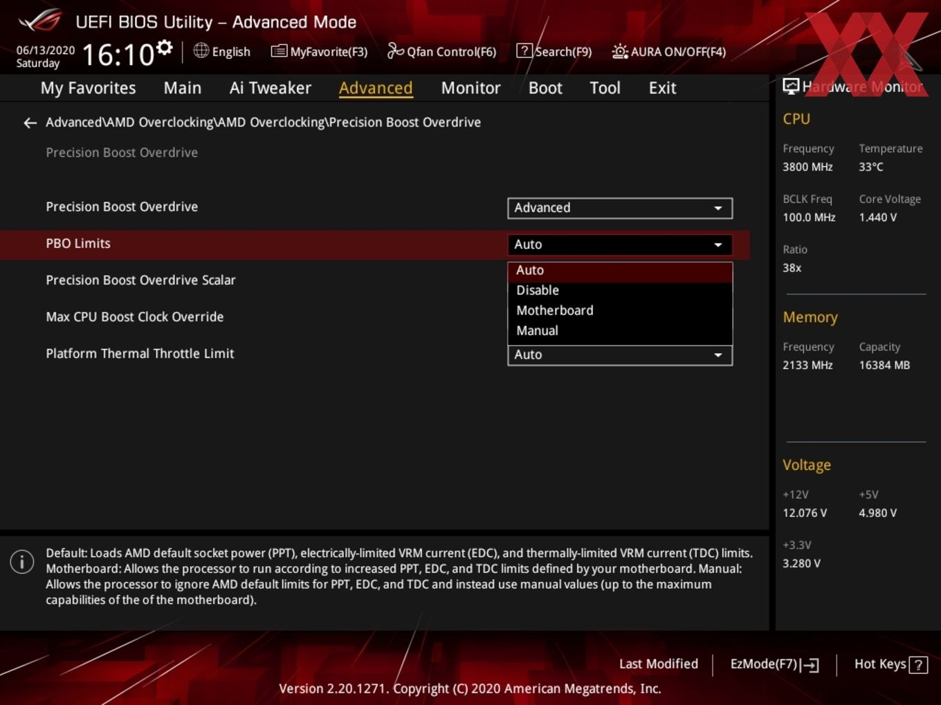Open time settings via the gear icon
The width and height of the screenshot is (941, 705).
(164, 47)
